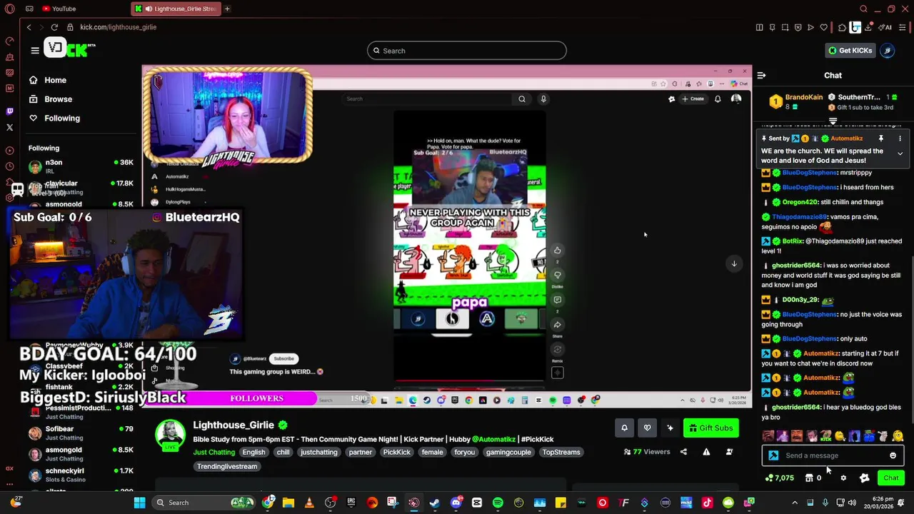914x514 pixels.
Task: Open the user profile avatar menu
Action: point(888,51)
